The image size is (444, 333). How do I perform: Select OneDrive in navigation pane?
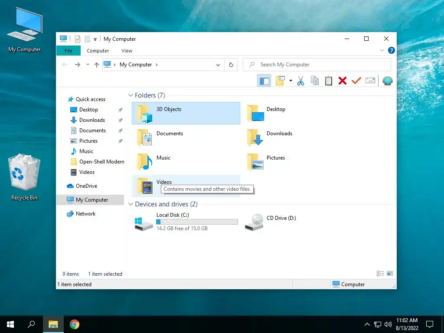click(86, 186)
